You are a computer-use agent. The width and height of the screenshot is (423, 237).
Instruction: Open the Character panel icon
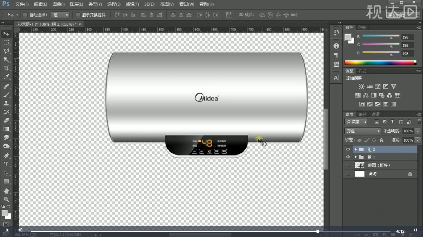pyautogui.click(x=336, y=78)
